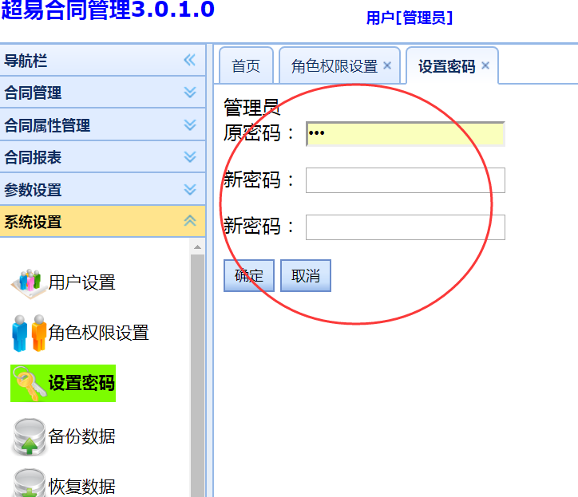This screenshot has width=578, height=497.
Task: Click the role permissions figures icon
Action: point(29,333)
